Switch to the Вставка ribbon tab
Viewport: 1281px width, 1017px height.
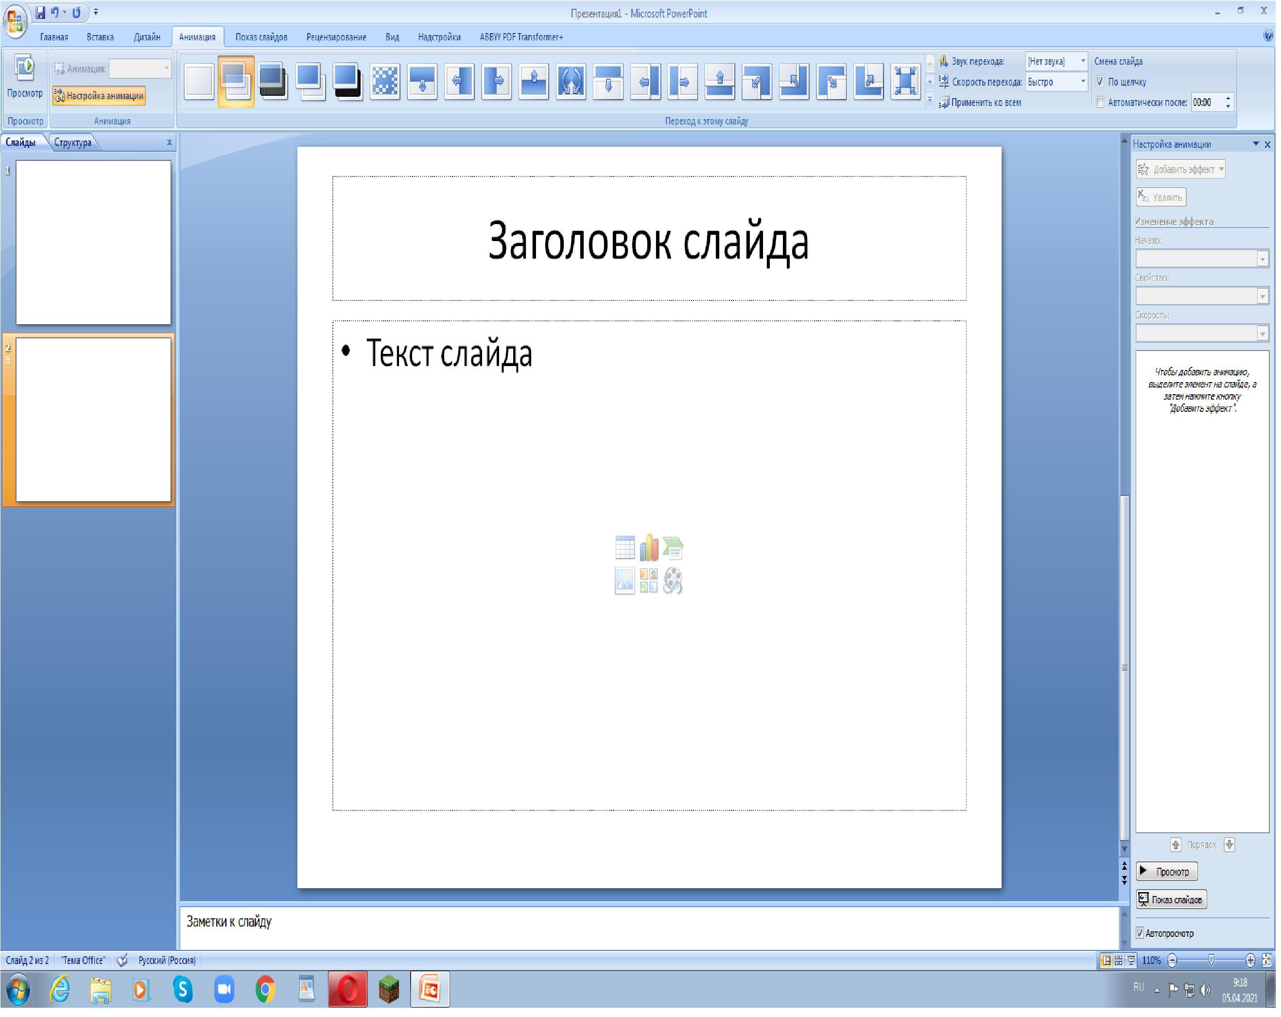click(100, 37)
